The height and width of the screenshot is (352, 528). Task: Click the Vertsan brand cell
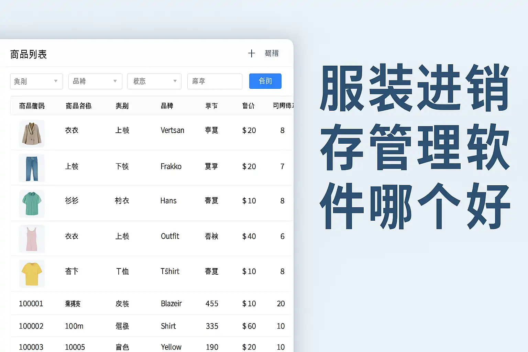(172, 130)
